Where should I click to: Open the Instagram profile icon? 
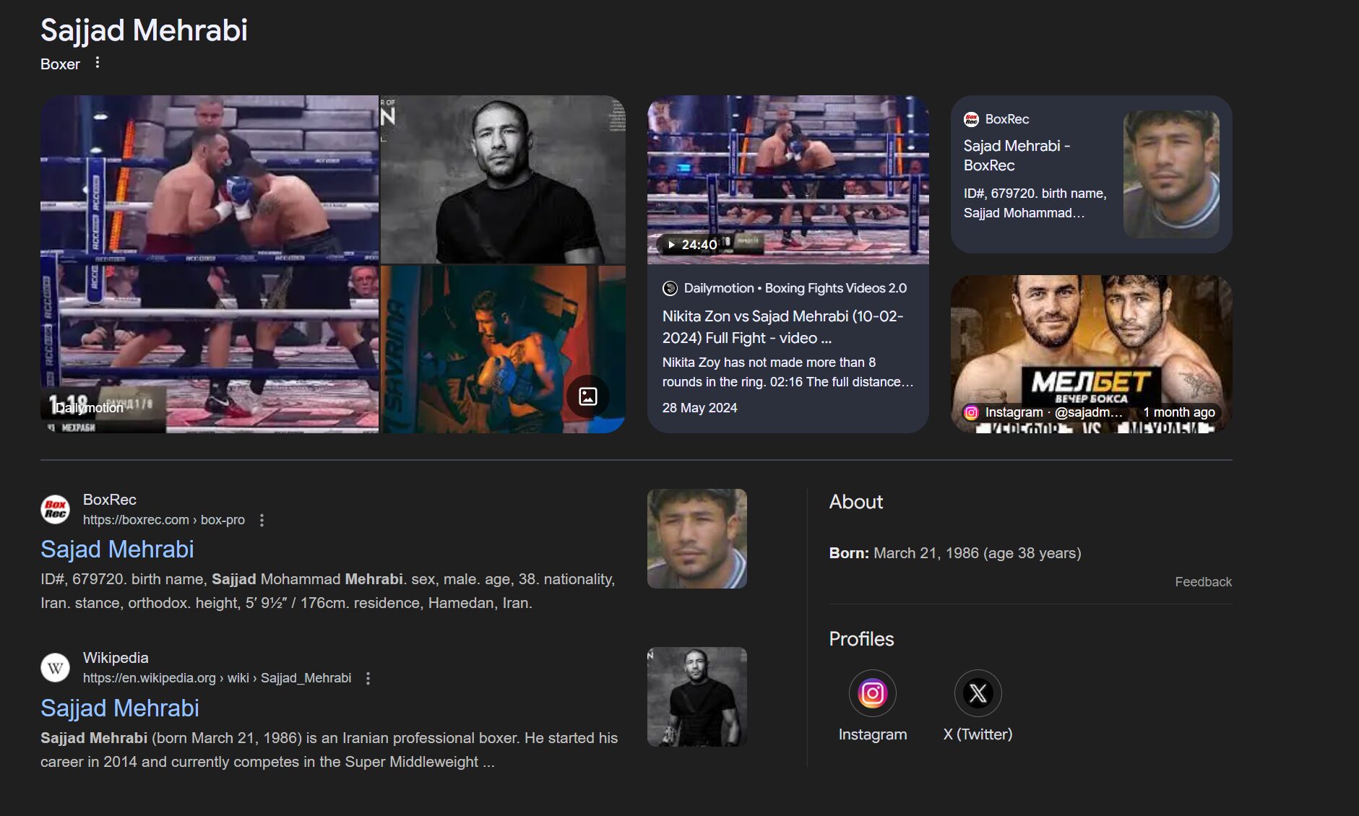pyautogui.click(x=872, y=693)
